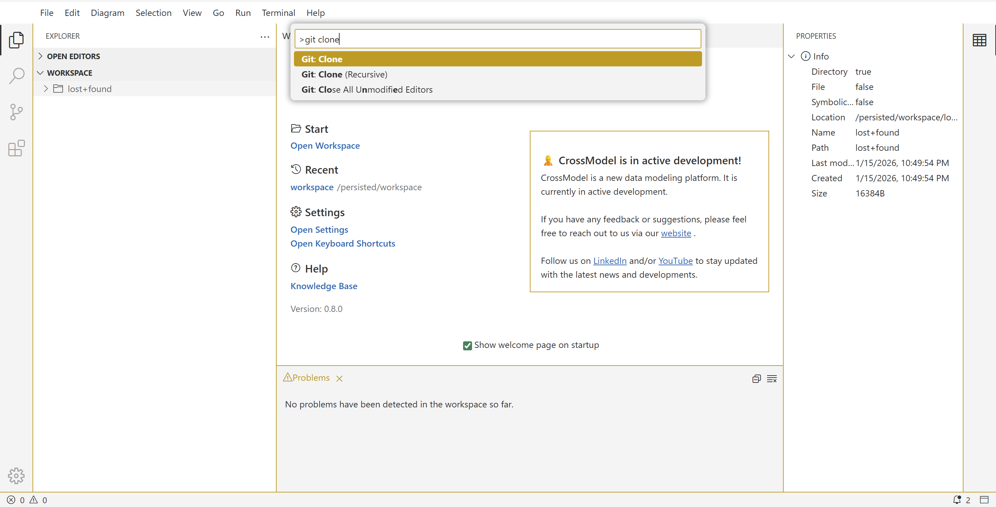
Task: Click in the command palette input field
Action: [x=497, y=39]
